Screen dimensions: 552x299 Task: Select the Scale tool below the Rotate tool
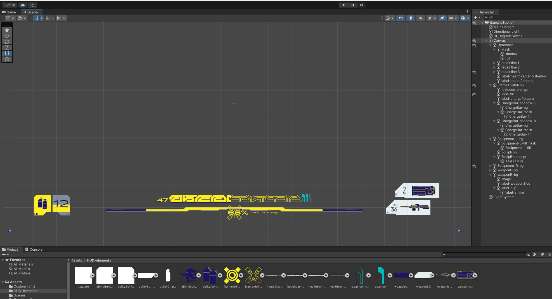coord(7,48)
